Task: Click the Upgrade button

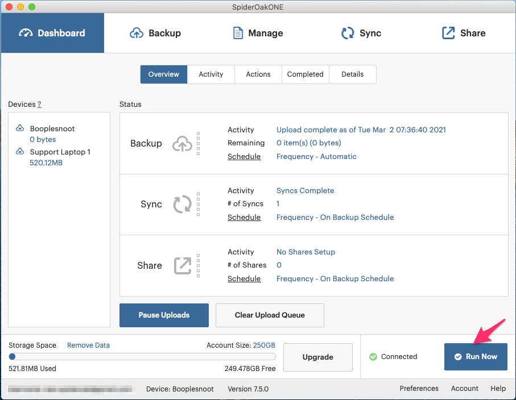Action: point(318,357)
